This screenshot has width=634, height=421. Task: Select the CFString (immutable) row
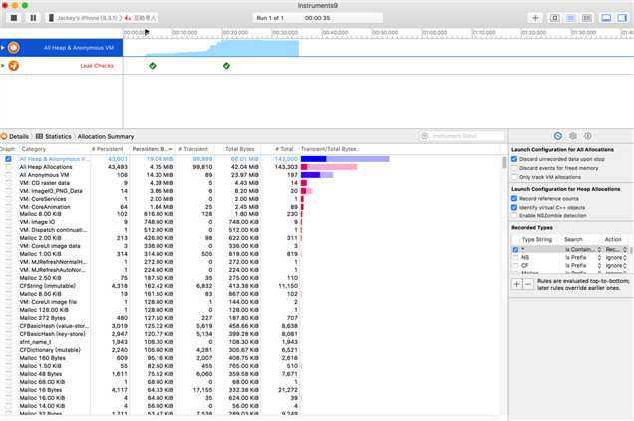click(x=250, y=286)
